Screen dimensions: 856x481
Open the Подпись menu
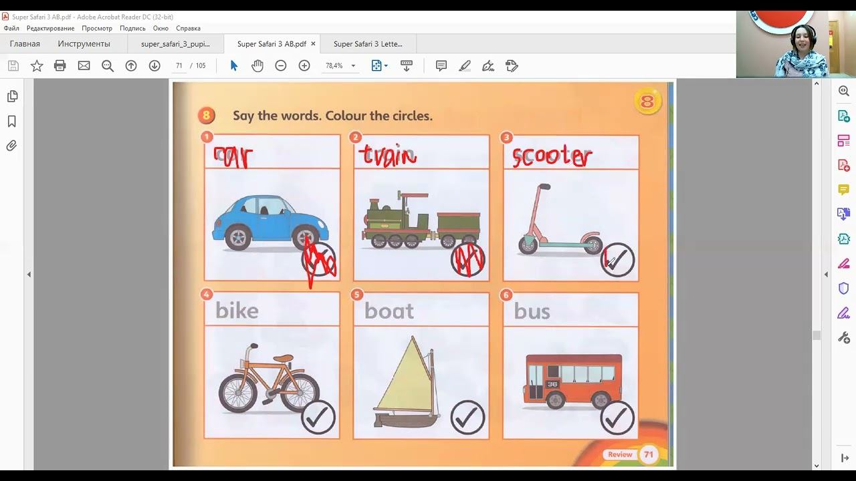[132, 29]
